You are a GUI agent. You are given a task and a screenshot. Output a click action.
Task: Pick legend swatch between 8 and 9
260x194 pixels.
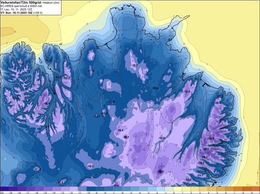pos(247,189)
